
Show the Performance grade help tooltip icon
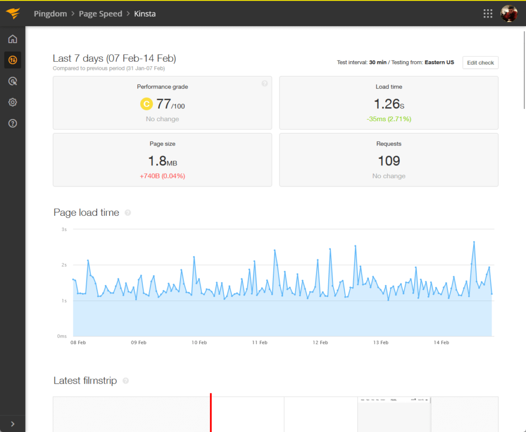tap(265, 84)
